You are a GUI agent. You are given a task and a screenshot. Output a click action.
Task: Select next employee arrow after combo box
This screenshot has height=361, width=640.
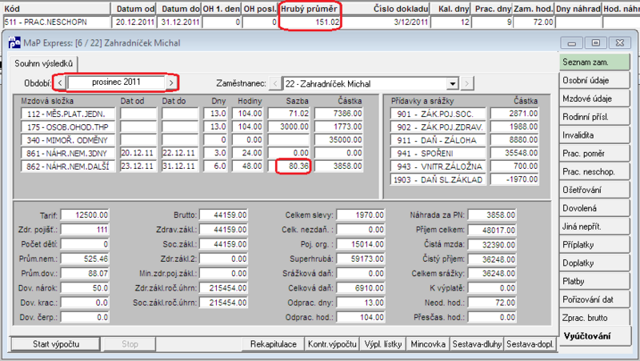tap(467, 84)
